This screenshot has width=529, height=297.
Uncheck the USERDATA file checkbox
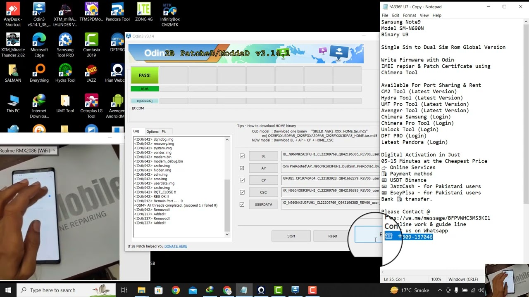pos(242,204)
